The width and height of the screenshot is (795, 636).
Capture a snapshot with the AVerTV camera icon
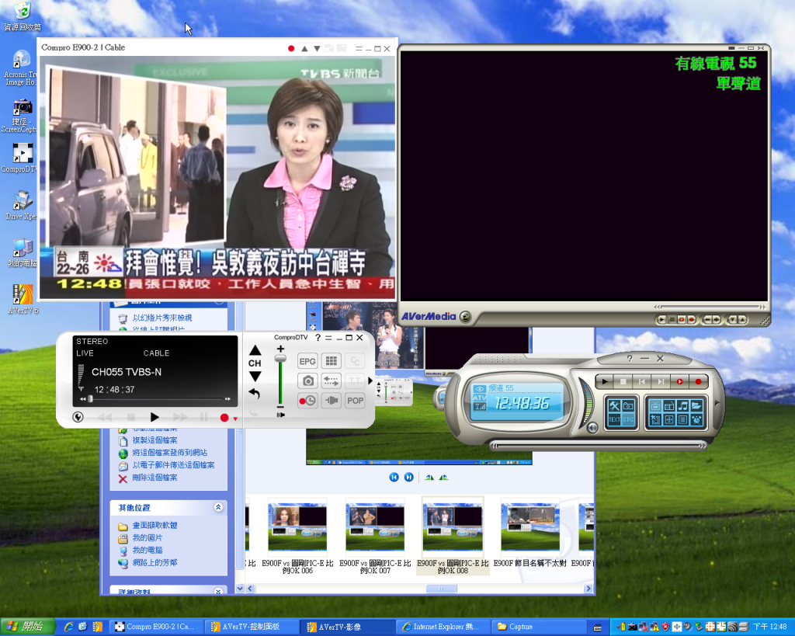[x=628, y=405]
